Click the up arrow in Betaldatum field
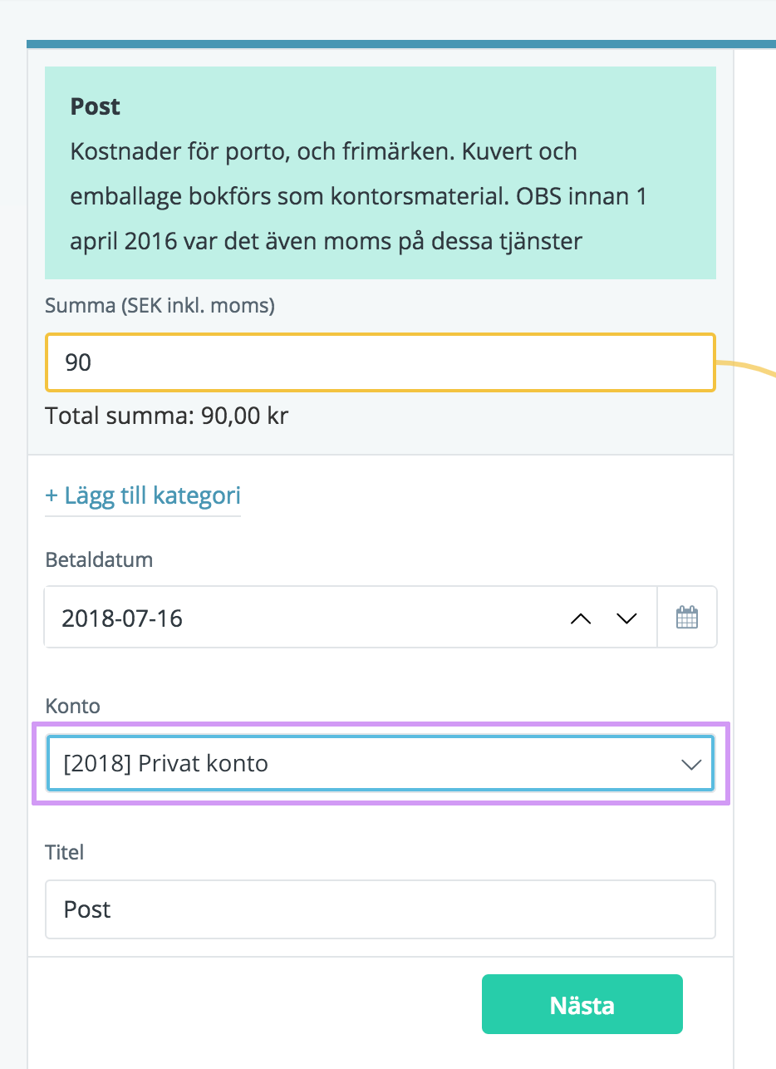 point(581,618)
